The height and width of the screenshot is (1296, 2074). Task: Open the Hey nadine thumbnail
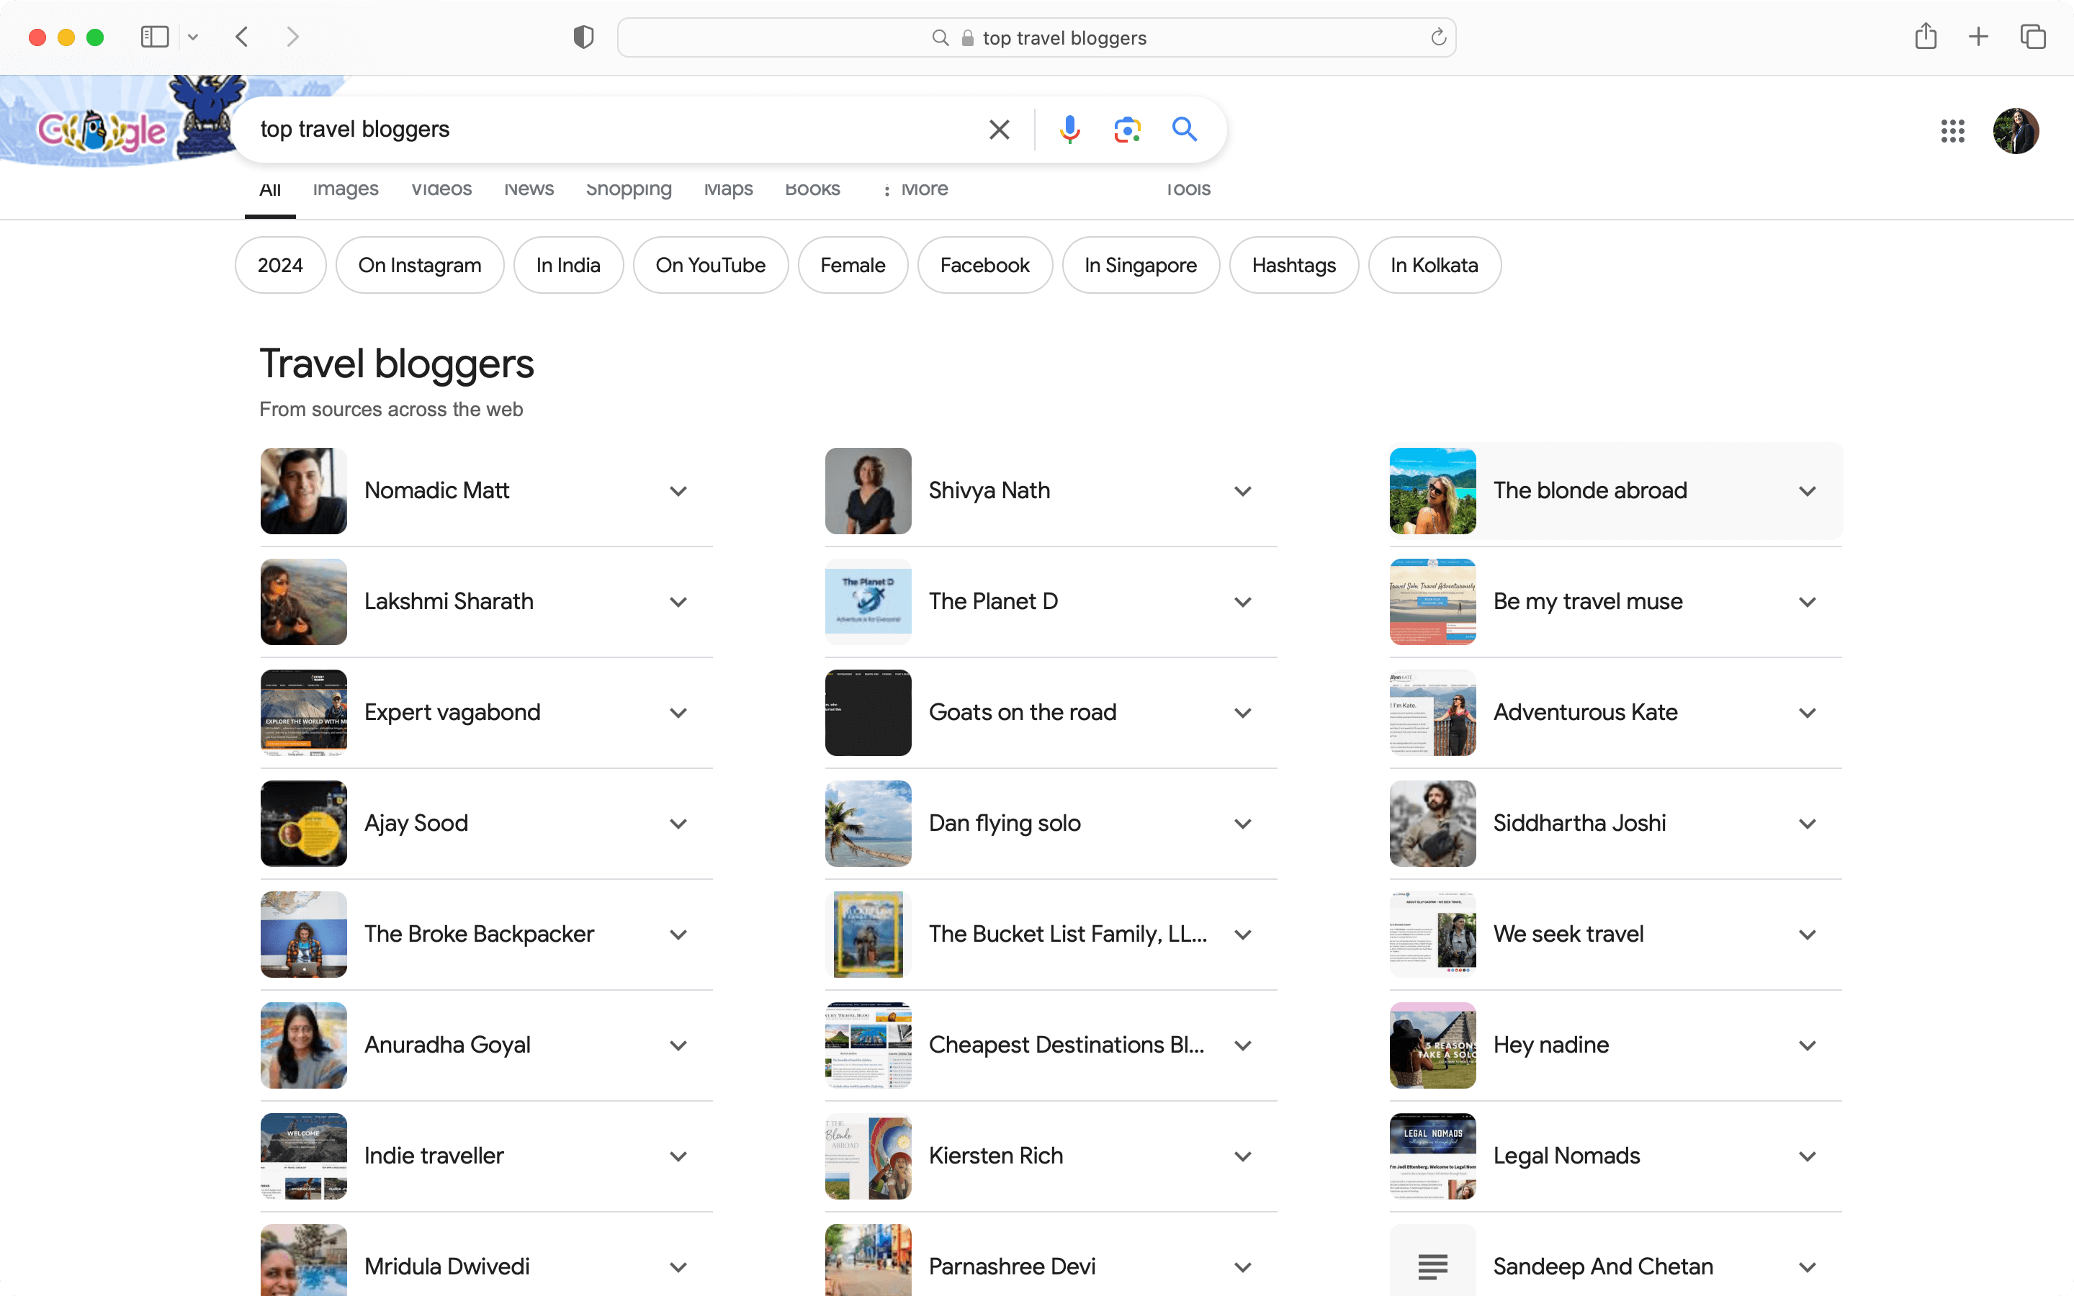click(x=1433, y=1045)
